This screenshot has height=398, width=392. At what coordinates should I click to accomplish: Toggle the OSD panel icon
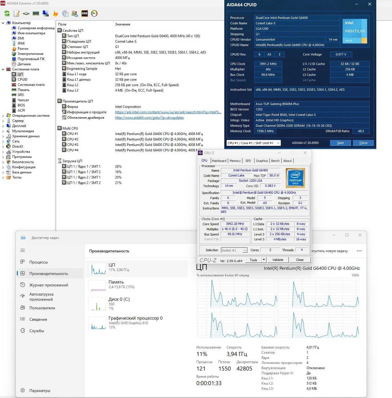85,13
